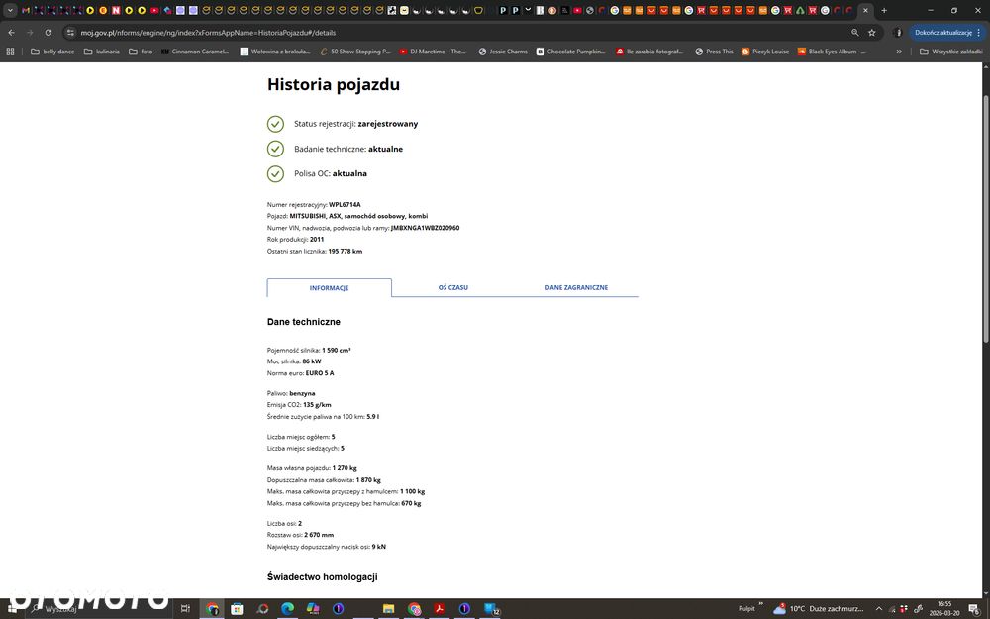Viewport: 990px width, 619px height.
Task: View site information icon in address bar
Action: tap(70, 33)
